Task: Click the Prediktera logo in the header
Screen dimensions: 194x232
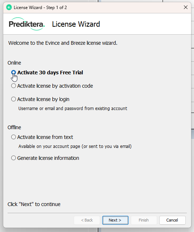Action: (27, 24)
